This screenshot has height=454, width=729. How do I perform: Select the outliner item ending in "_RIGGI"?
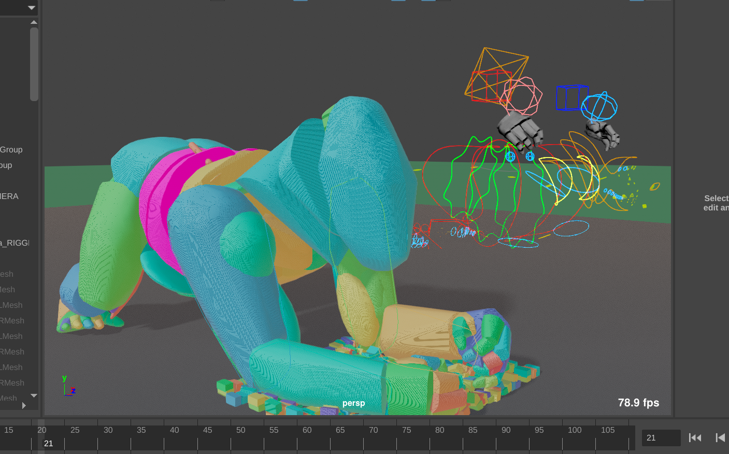click(16, 243)
